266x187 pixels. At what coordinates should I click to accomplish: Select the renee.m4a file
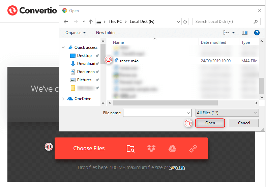(129, 61)
